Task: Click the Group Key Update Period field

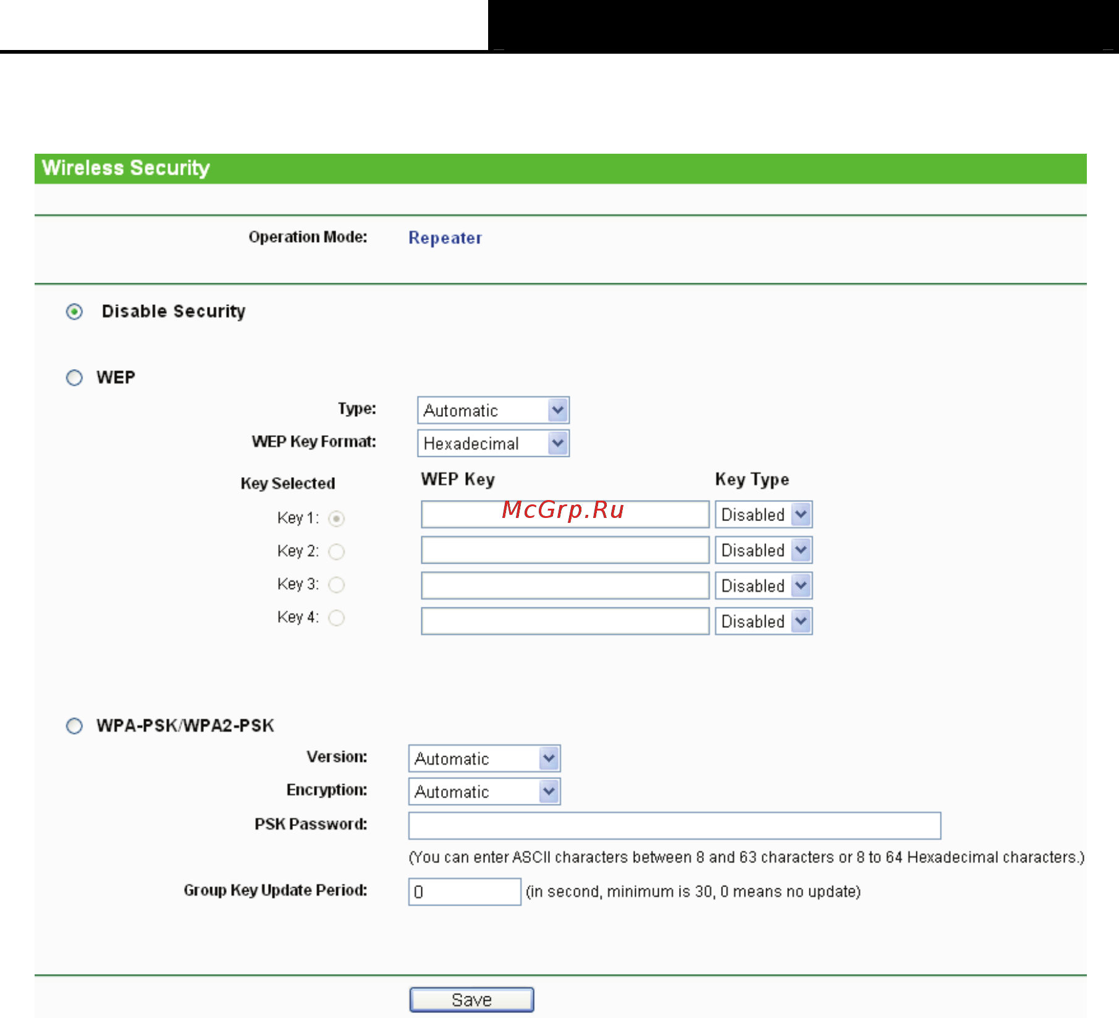Action: (465, 892)
